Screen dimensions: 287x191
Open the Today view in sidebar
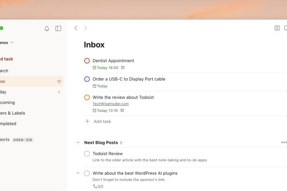tap(31, 92)
